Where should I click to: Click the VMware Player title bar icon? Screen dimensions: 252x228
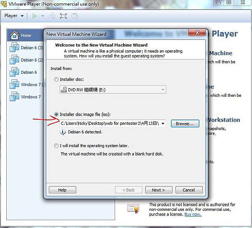point(3,3)
